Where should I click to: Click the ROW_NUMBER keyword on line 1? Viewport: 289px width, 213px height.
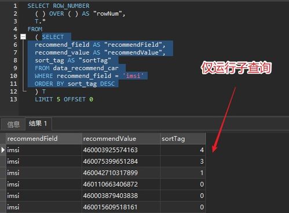point(71,6)
